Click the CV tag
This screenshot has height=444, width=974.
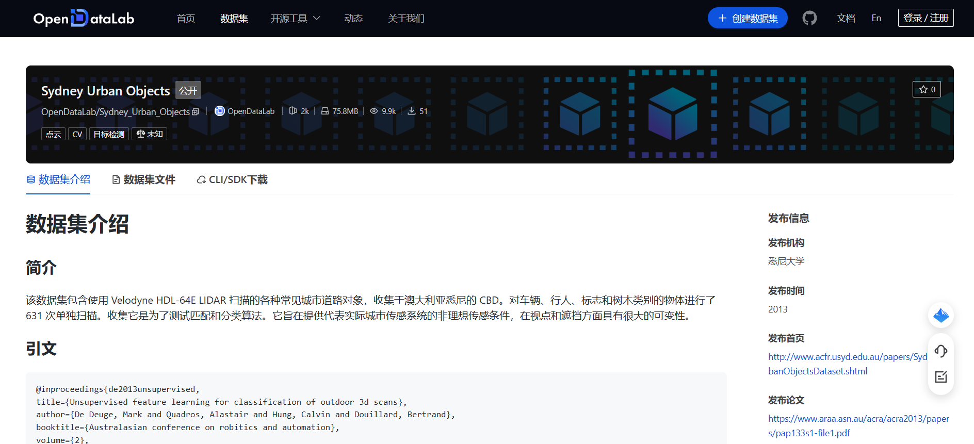pyautogui.click(x=77, y=134)
